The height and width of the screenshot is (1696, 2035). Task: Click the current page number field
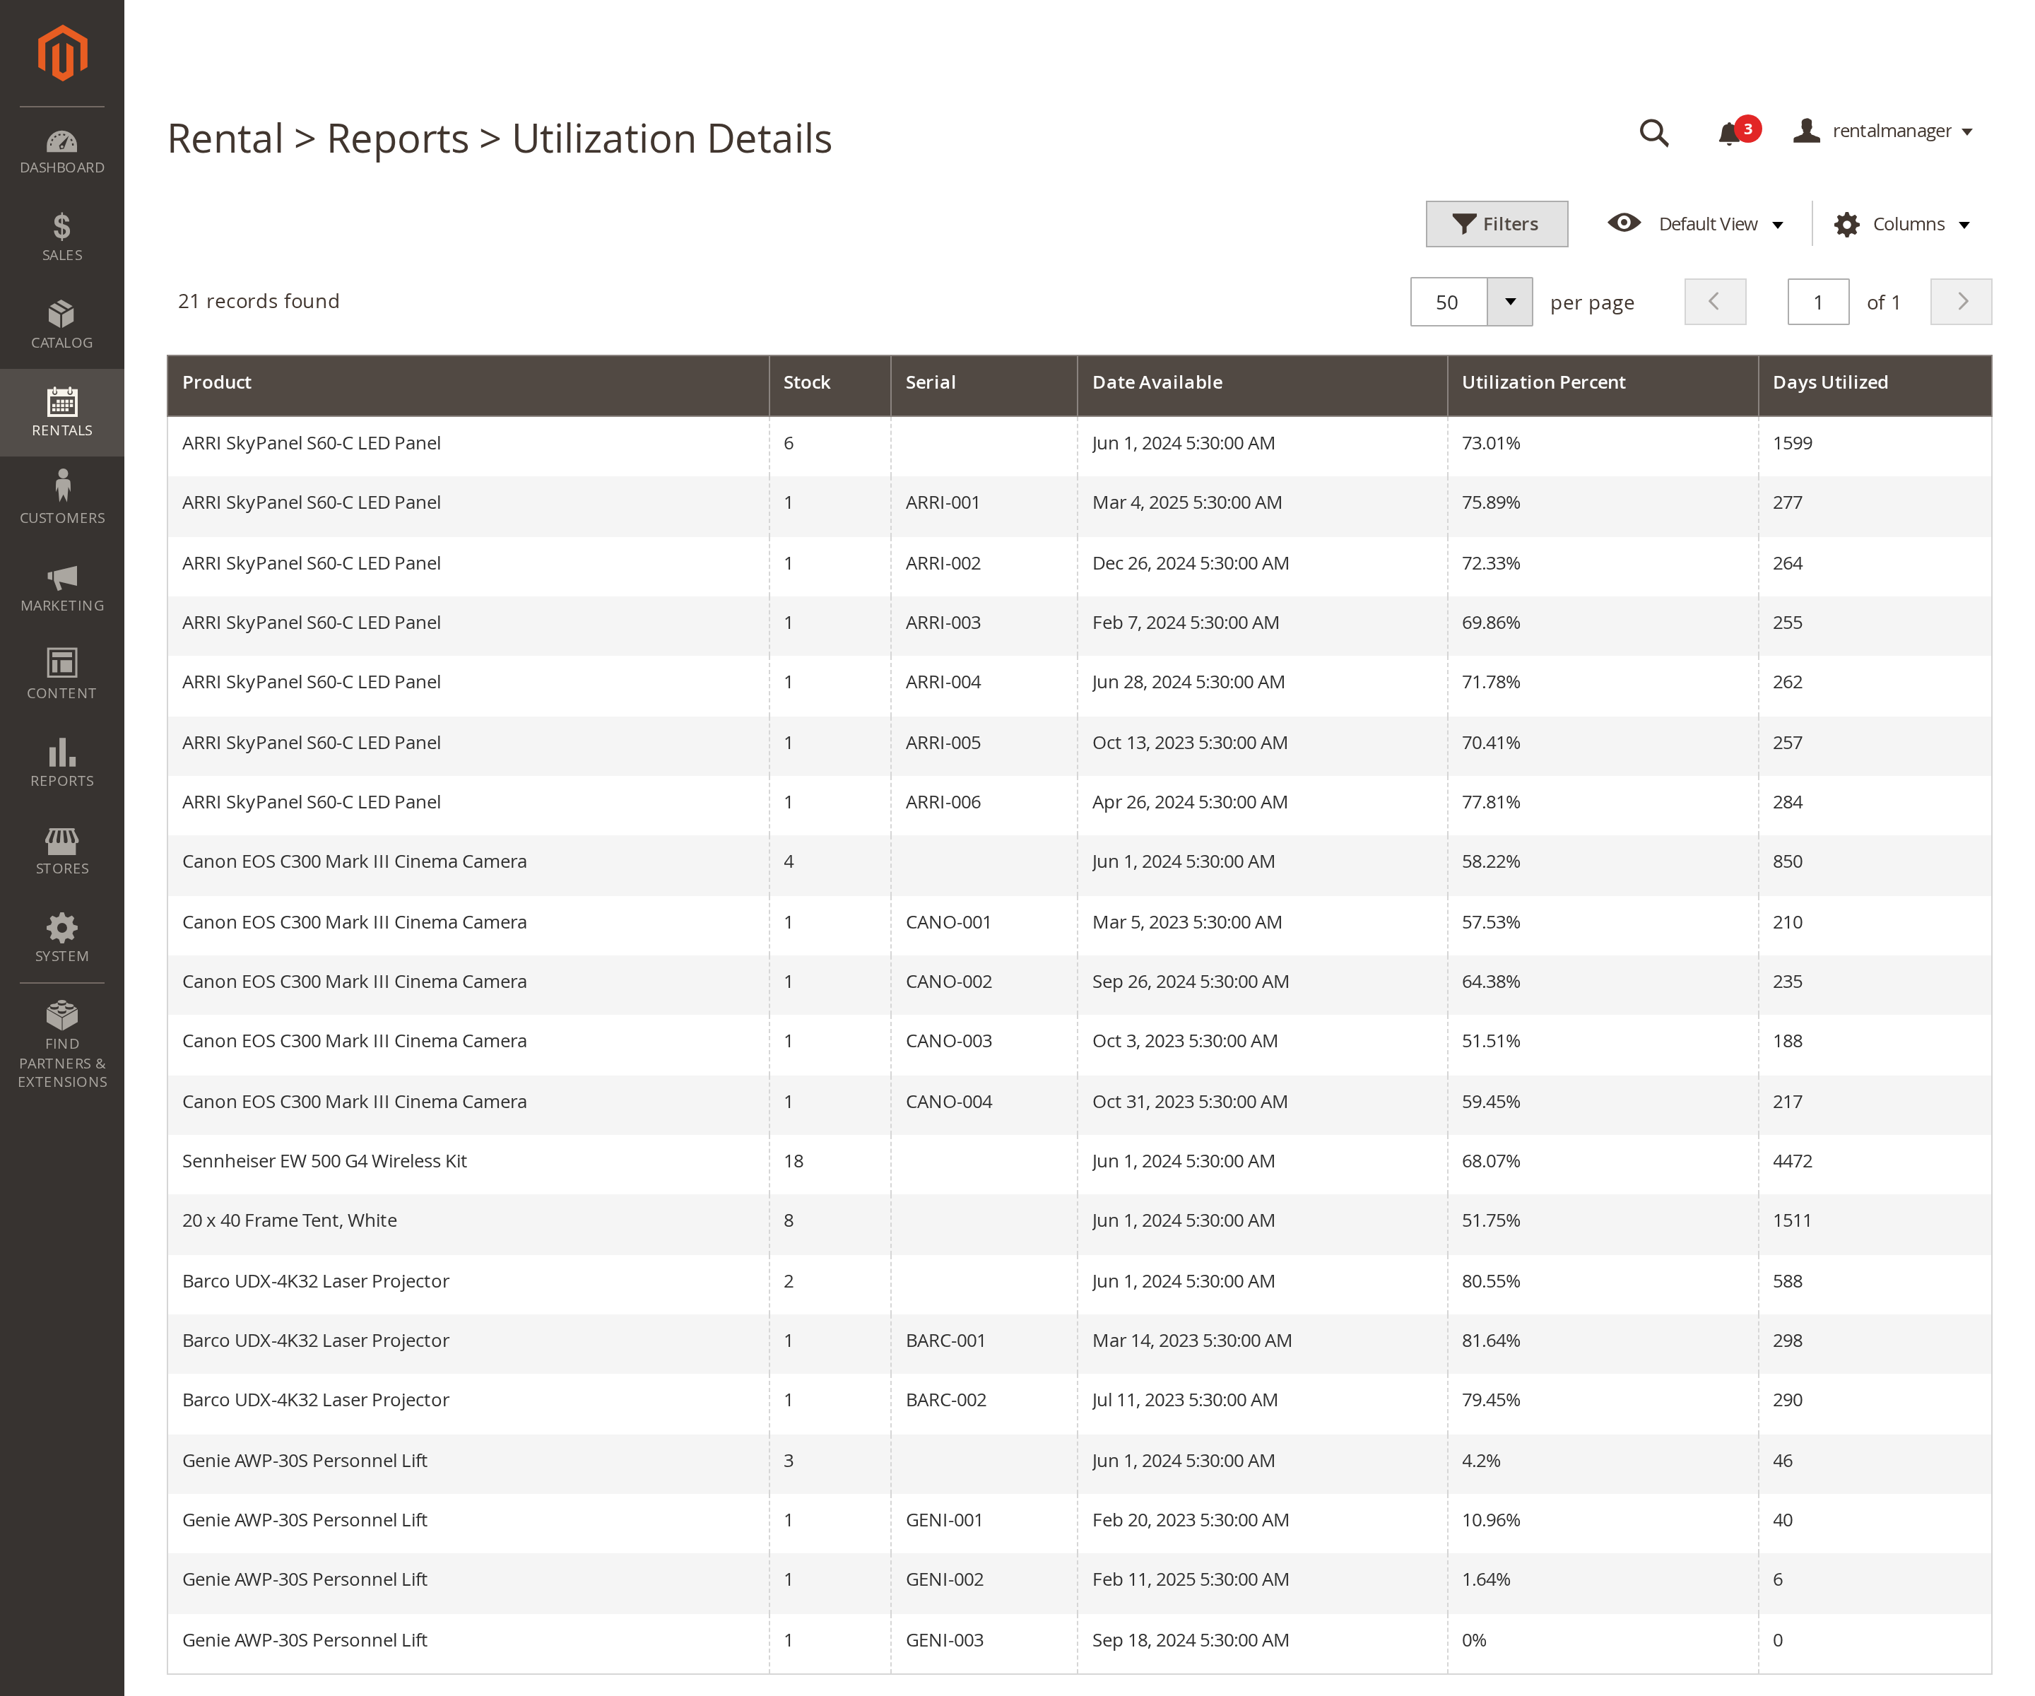point(1818,302)
